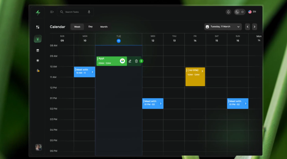Click the 08 AM time label
Viewport: 287px width, 159px height.
click(x=54, y=45)
